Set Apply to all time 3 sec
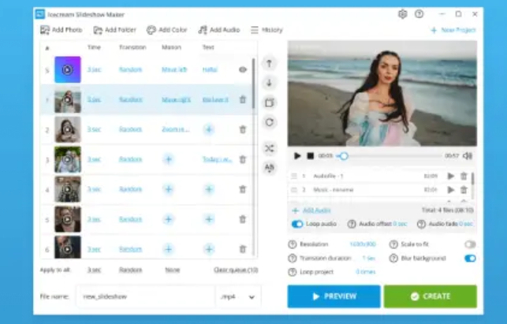 point(94,270)
